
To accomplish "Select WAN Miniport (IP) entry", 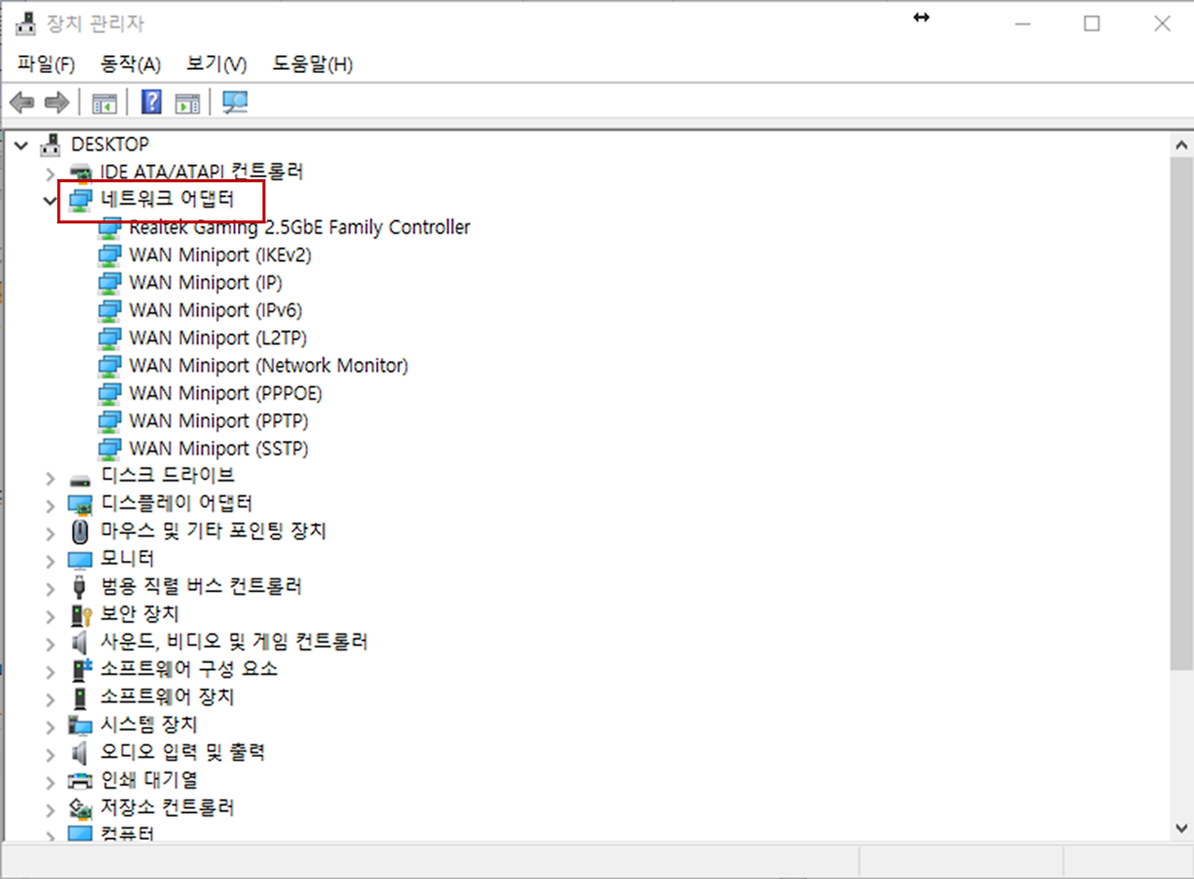I will tap(205, 283).
